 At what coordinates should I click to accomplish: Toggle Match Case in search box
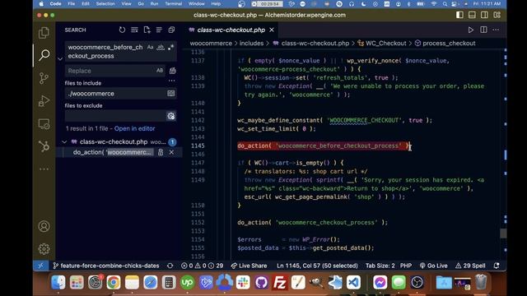pos(150,48)
